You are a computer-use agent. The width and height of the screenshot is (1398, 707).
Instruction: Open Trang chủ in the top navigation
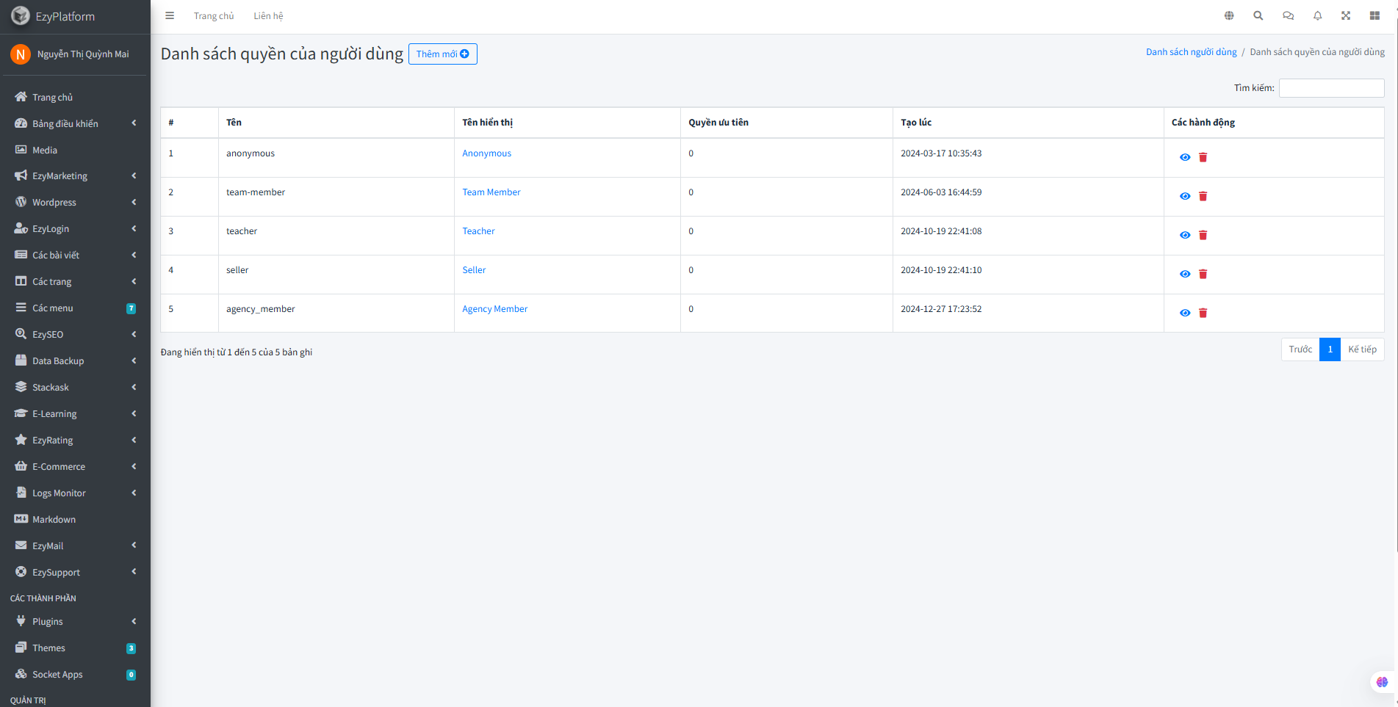[x=214, y=15]
